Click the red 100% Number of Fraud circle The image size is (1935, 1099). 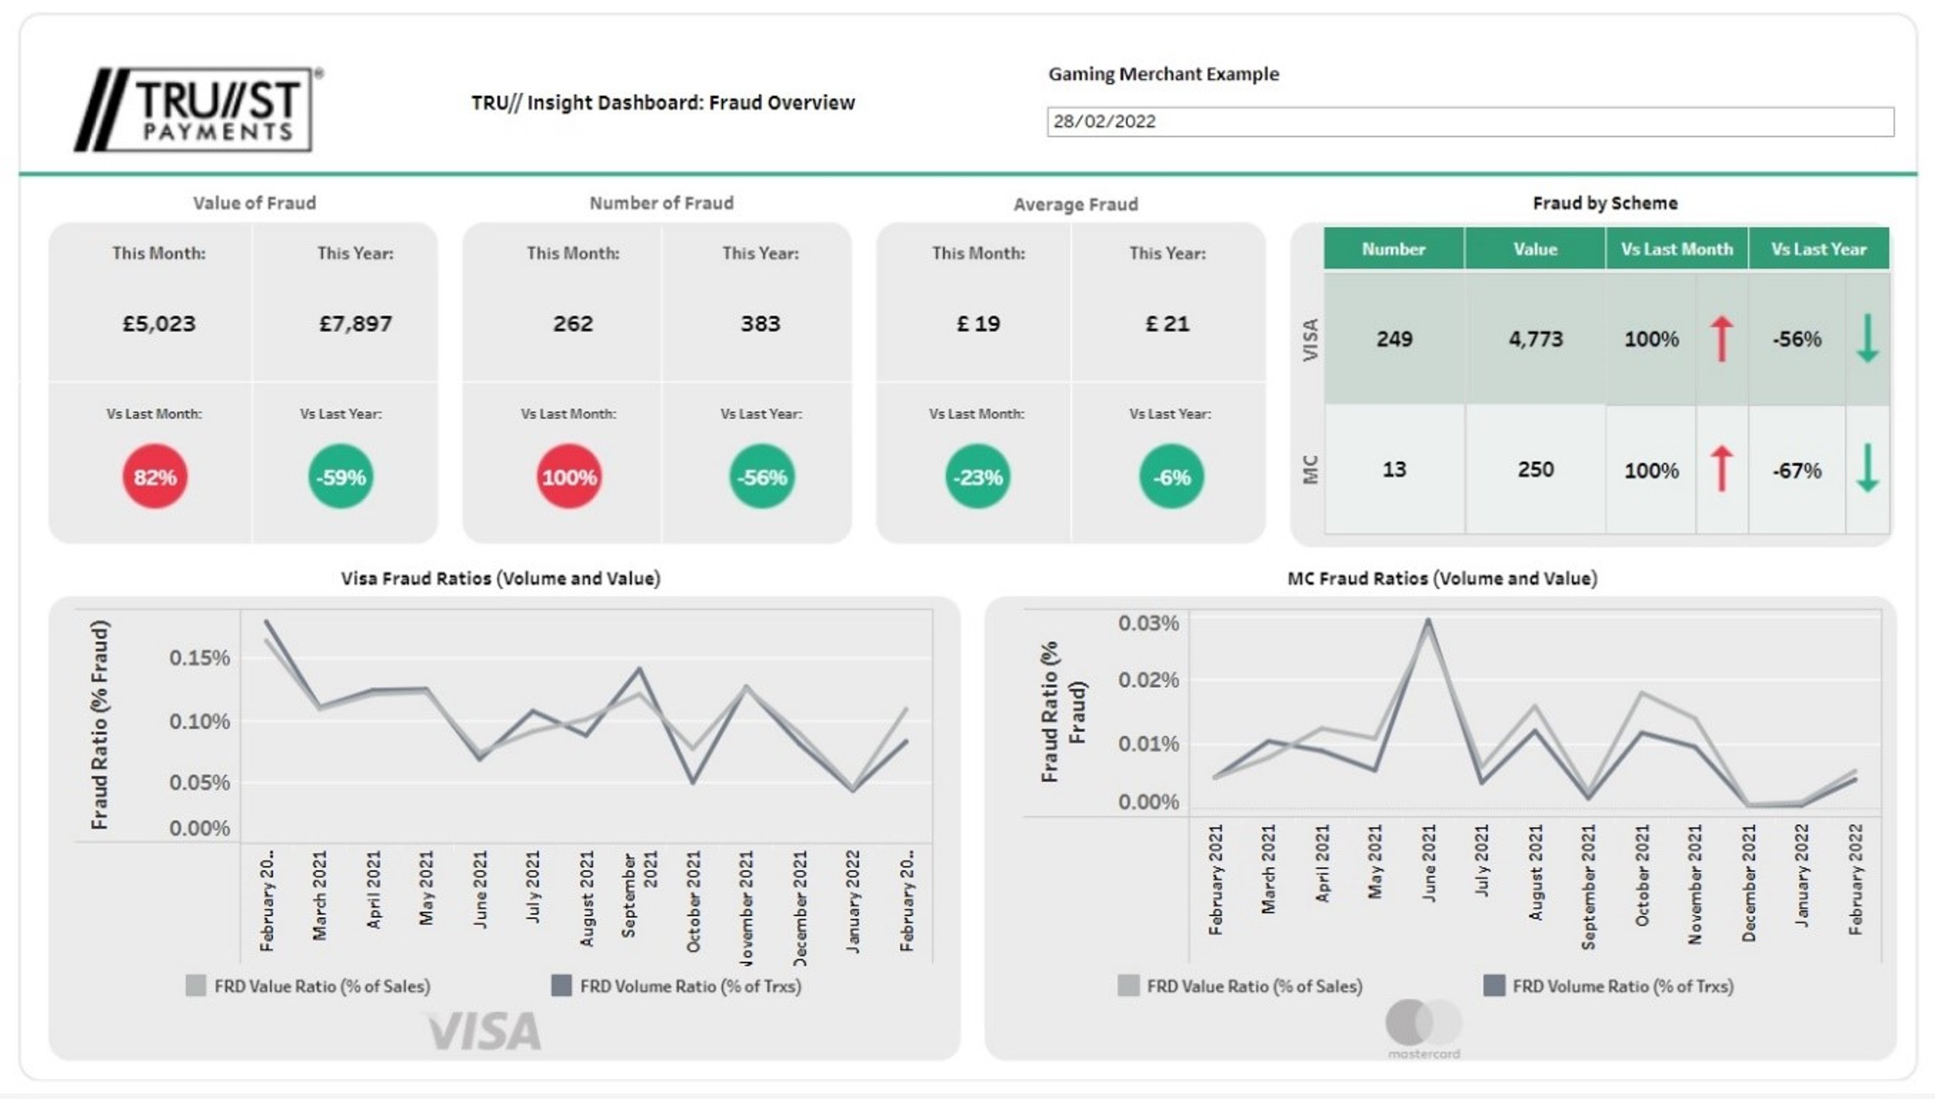click(x=569, y=476)
